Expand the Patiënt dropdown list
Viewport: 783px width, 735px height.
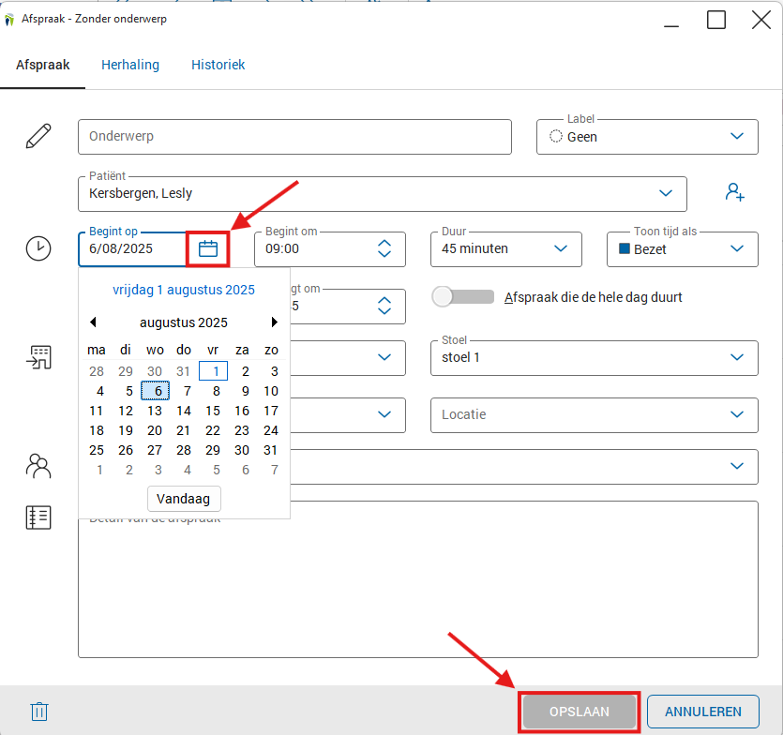coord(666,194)
